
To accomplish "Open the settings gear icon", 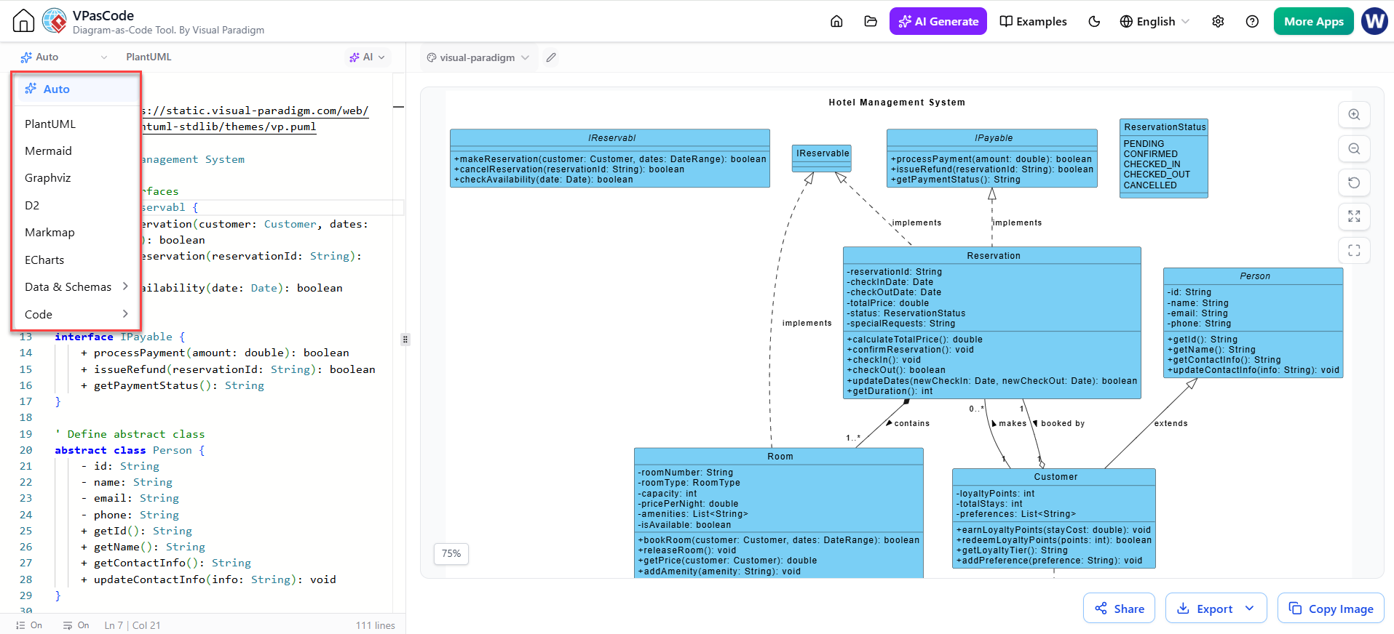I will click(1218, 21).
